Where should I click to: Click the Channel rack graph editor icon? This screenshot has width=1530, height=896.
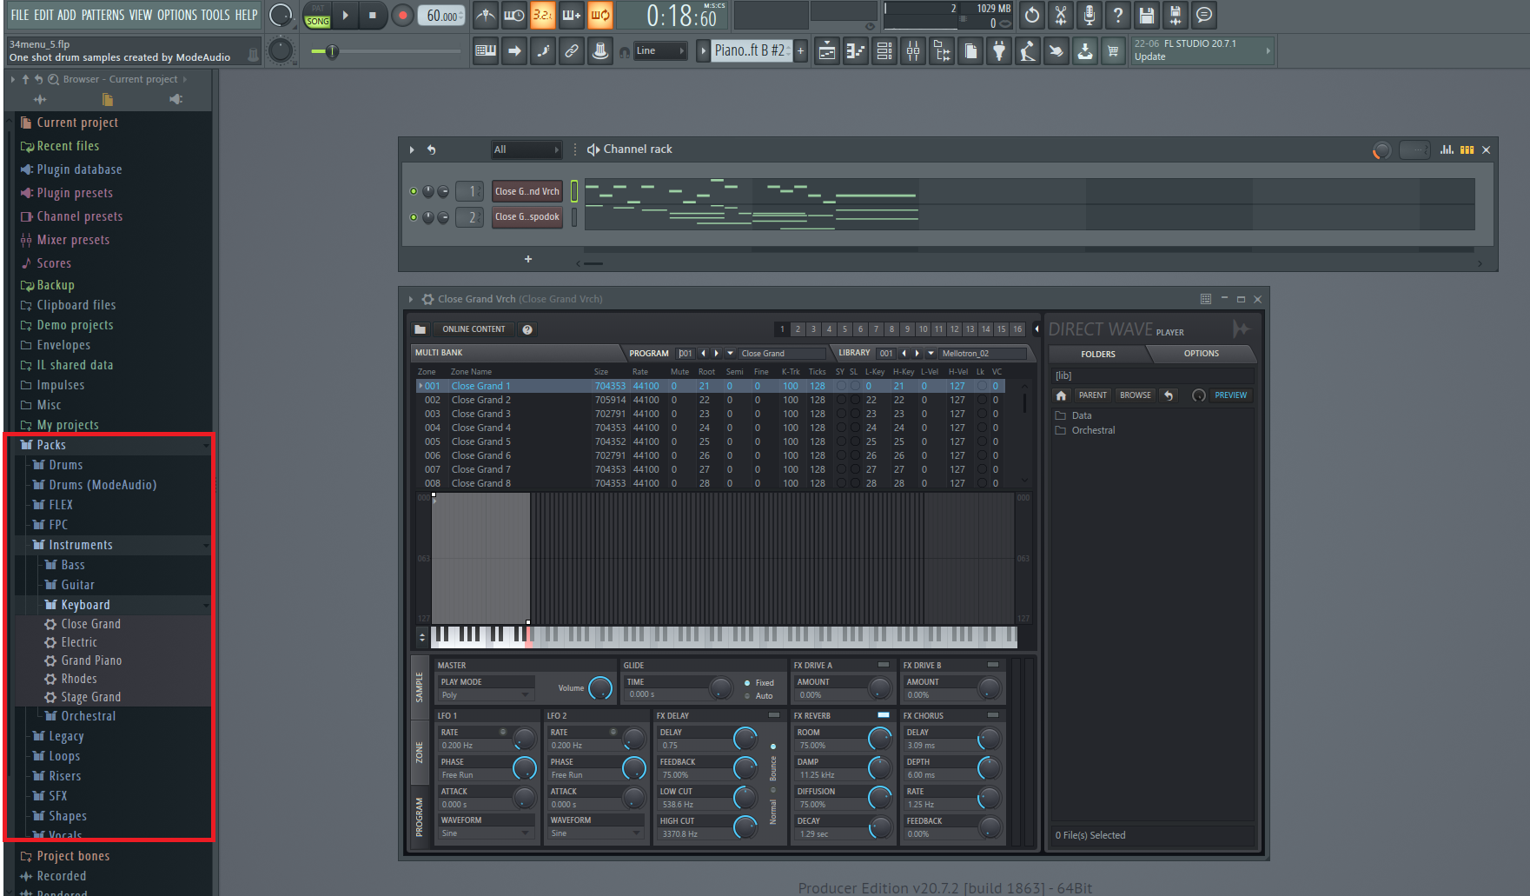[x=1447, y=149]
